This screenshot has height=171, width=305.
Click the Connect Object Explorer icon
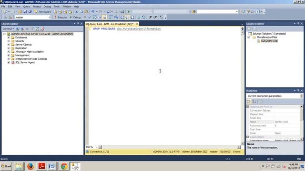tap(18, 28)
